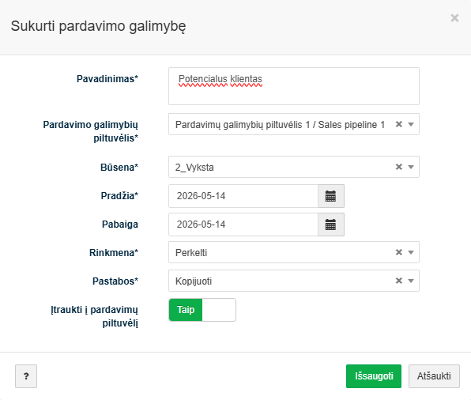The image size is (471, 400).
Task: Open the Pabaiga calendar picker
Action: pyautogui.click(x=331, y=225)
